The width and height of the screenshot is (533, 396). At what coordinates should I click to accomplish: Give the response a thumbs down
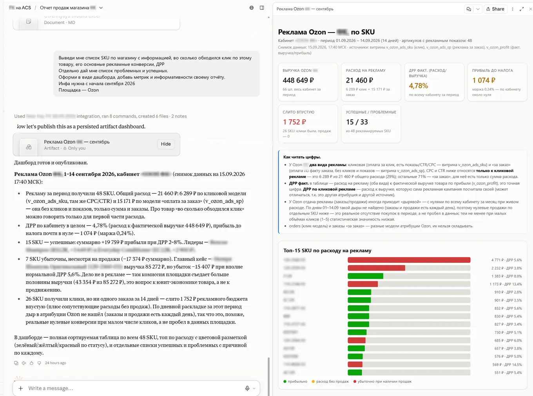39,363
